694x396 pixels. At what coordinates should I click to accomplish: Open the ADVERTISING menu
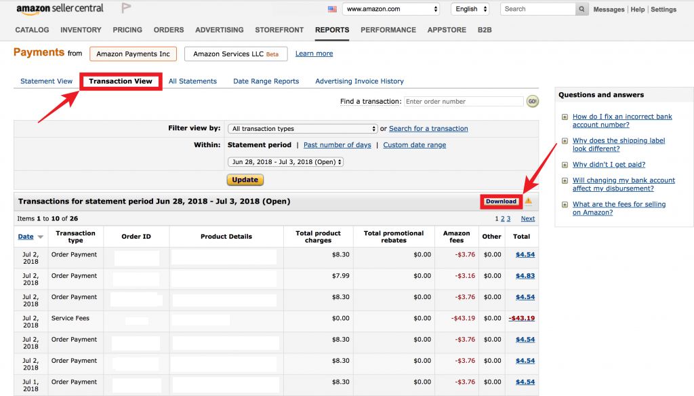coord(220,30)
